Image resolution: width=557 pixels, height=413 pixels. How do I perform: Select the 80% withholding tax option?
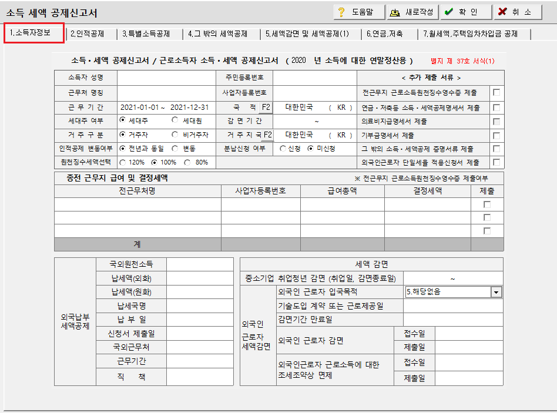point(187,162)
